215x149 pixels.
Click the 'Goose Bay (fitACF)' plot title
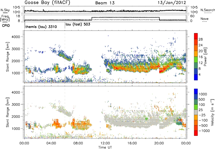click(x=47, y=3)
